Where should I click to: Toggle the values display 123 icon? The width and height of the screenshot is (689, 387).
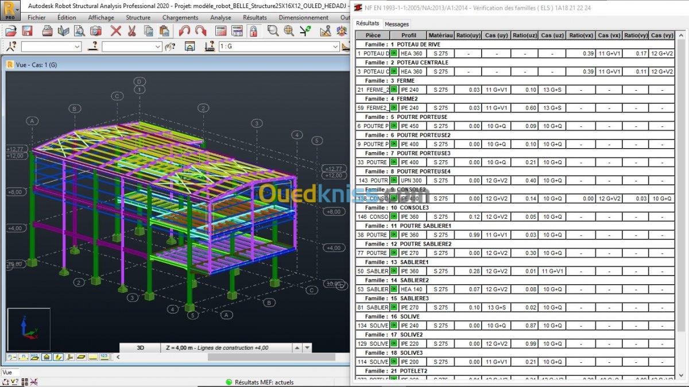(104, 357)
